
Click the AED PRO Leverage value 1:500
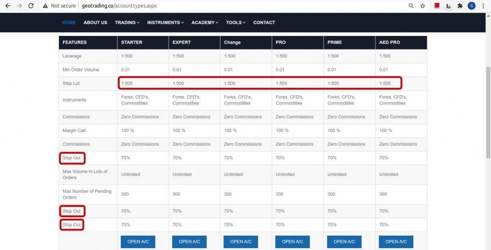click(x=385, y=56)
